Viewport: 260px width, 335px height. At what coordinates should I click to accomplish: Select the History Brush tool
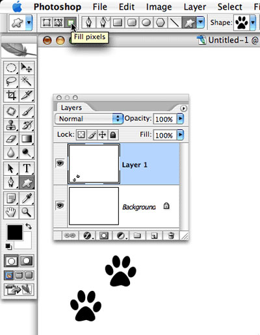[27, 125]
